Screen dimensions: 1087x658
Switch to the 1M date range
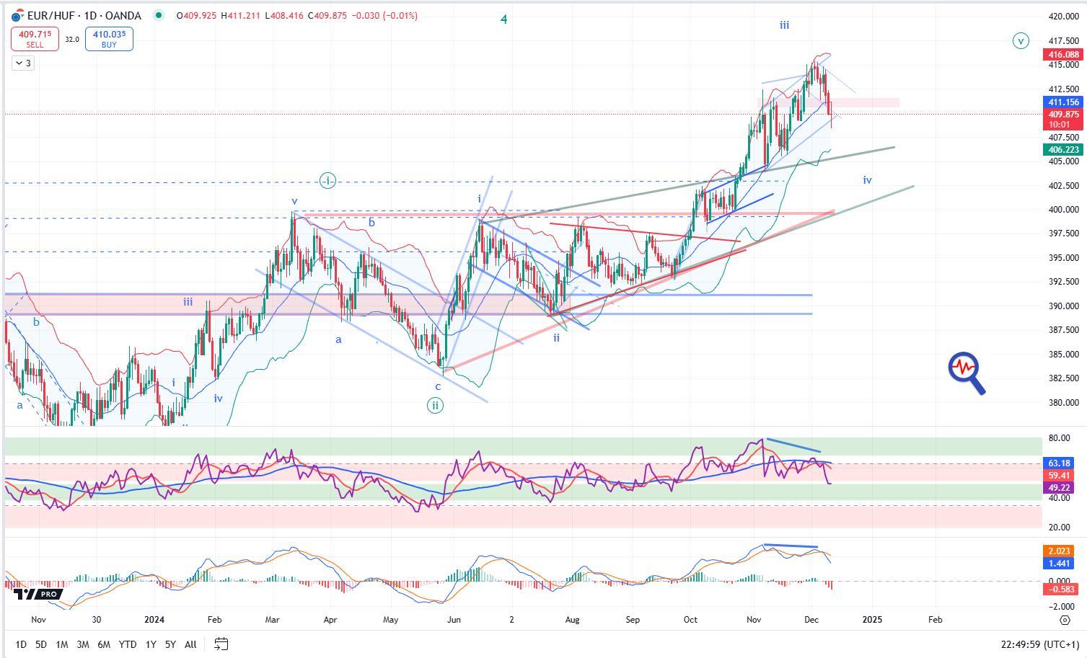pos(62,644)
